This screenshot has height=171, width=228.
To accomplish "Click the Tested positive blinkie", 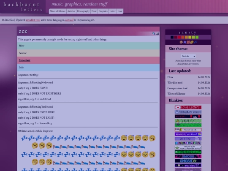I will pos(188,112).
